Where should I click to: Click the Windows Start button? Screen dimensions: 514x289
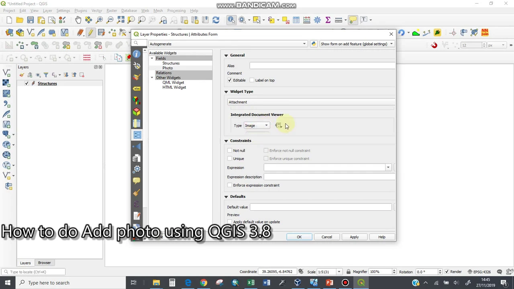click(x=8, y=283)
